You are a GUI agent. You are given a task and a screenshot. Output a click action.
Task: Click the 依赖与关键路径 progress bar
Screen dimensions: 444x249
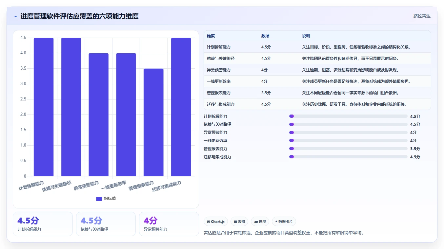(348, 124)
